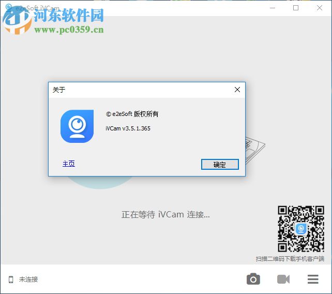
Task: Minimize the iVCam main window
Action: tap(273, 8)
